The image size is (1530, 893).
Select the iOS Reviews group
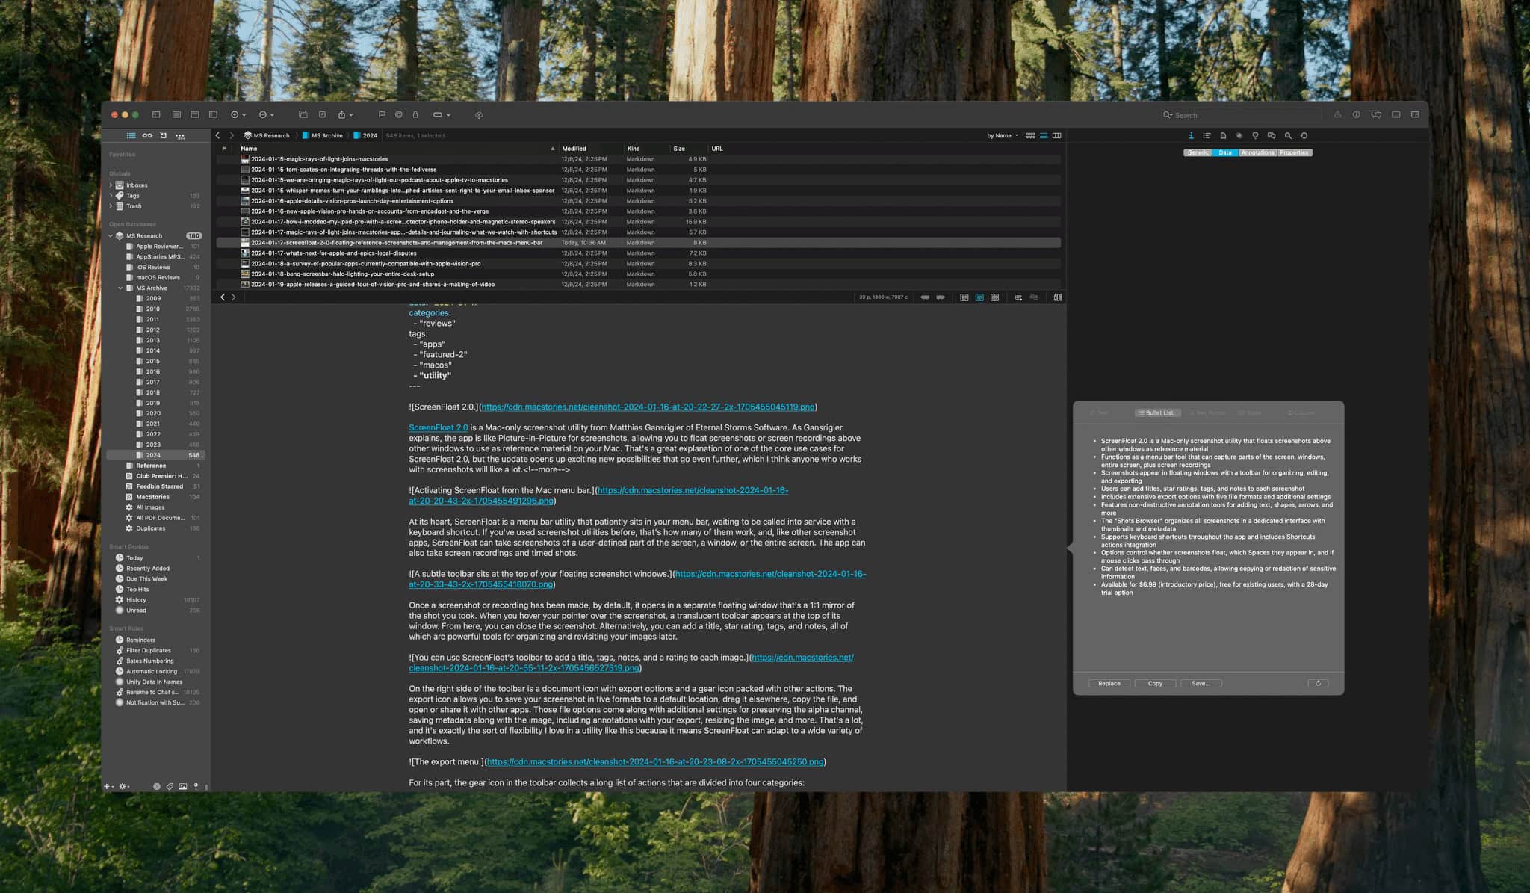click(x=155, y=268)
